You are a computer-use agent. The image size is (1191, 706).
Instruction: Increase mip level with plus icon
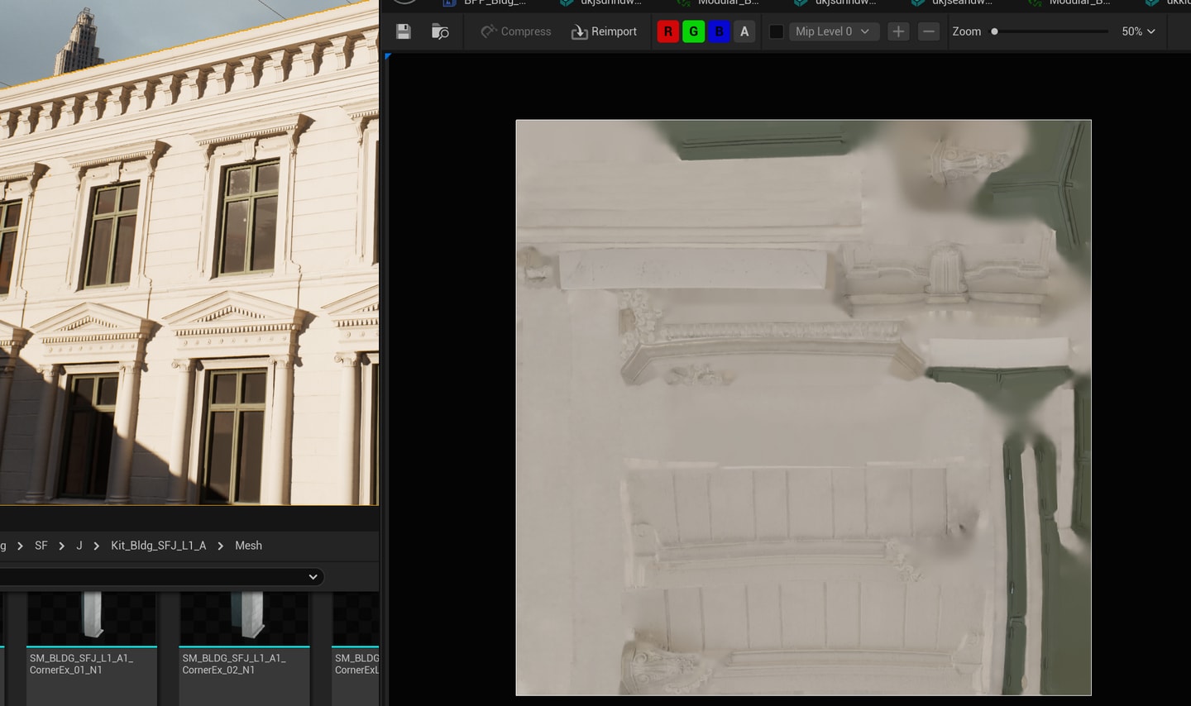coord(898,31)
